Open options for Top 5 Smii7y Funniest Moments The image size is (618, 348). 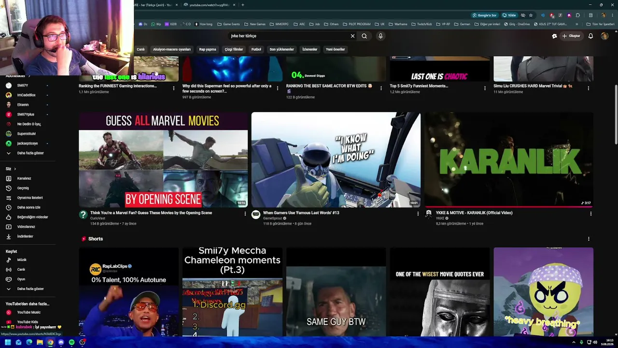485,88
